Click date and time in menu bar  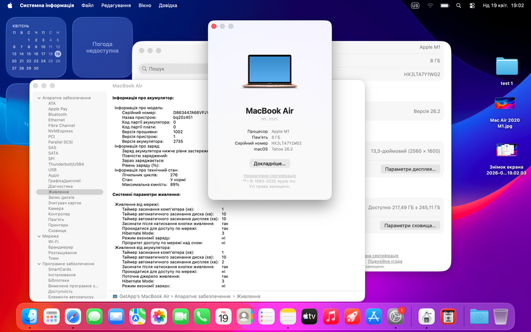pos(504,5)
